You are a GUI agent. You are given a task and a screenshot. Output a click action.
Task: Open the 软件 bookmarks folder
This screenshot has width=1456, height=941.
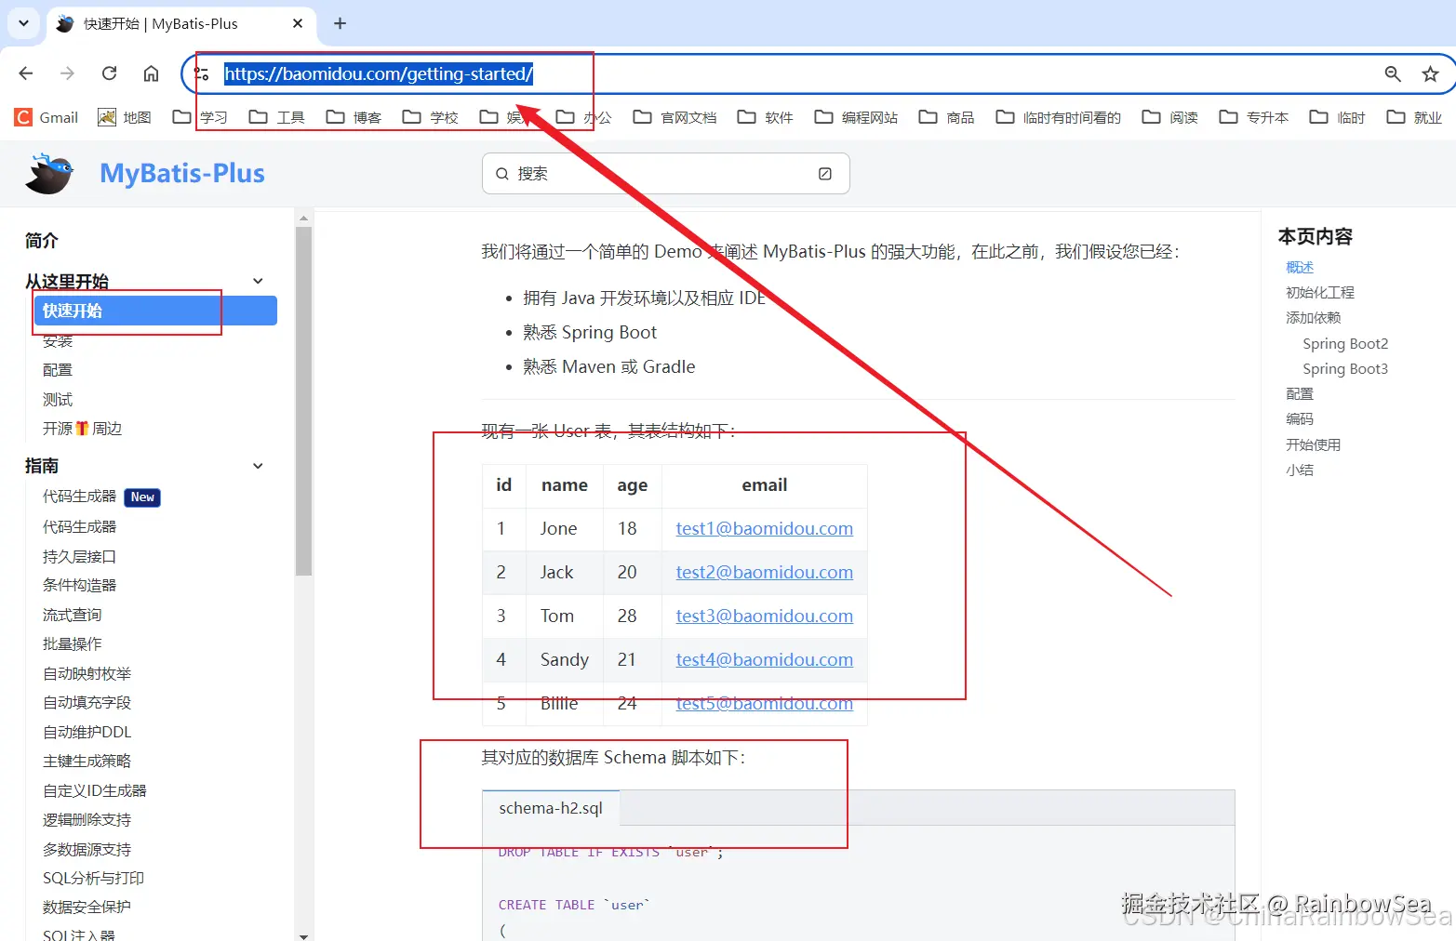[766, 117]
